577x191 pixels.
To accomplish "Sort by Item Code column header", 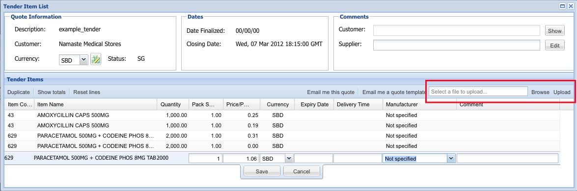I will 20,104.
